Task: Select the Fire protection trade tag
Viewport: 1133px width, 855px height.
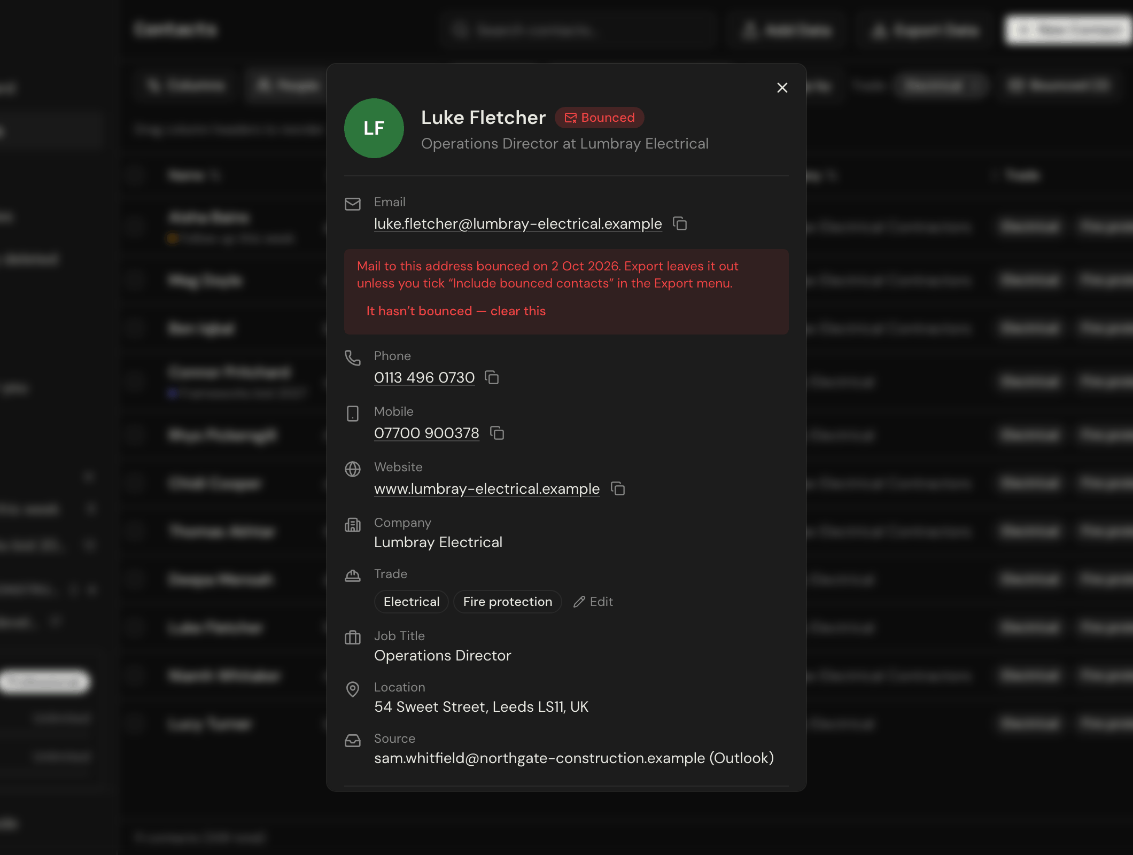Action: (x=508, y=602)
